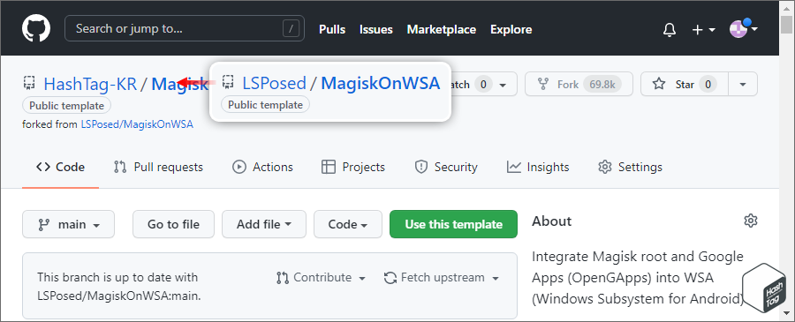
Task: Open the user avatar menu
Action: click(x=744, y=28)
